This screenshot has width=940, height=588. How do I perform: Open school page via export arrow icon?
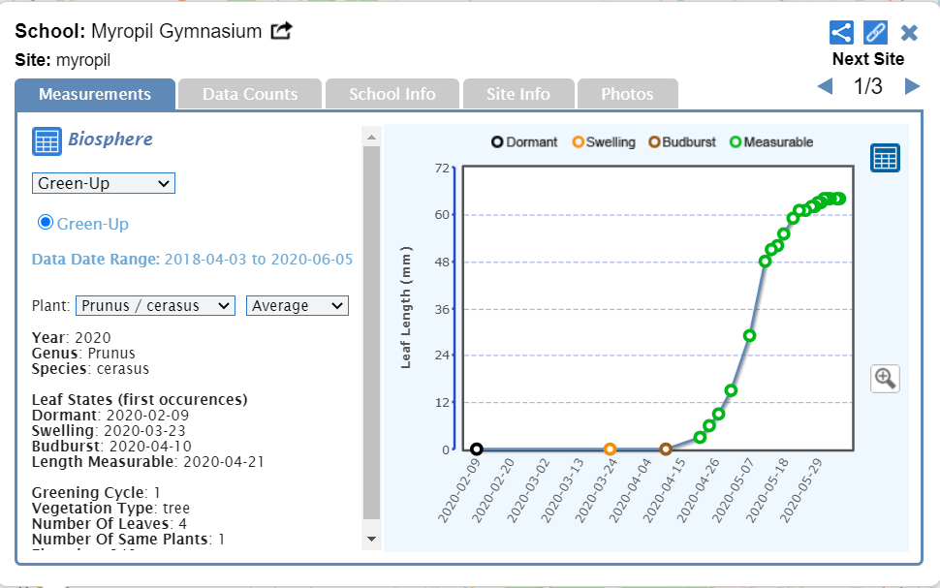pos(281,31)
